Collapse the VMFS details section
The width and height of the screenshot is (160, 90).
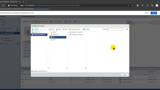[24, 42]
